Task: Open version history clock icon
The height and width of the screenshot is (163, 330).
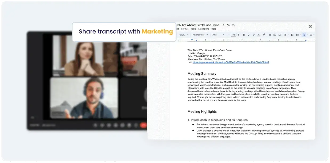Action: click(310, 26)
